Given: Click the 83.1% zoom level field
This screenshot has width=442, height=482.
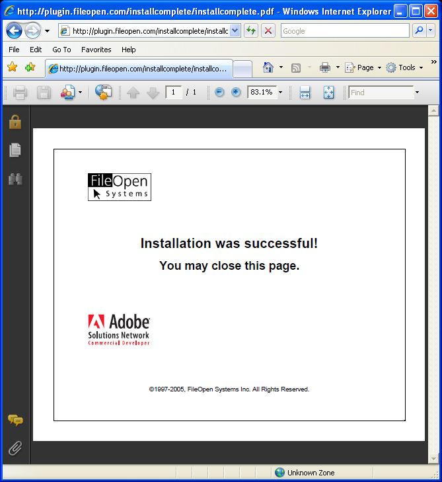Looking at the screenshot, I should [262, 92].
